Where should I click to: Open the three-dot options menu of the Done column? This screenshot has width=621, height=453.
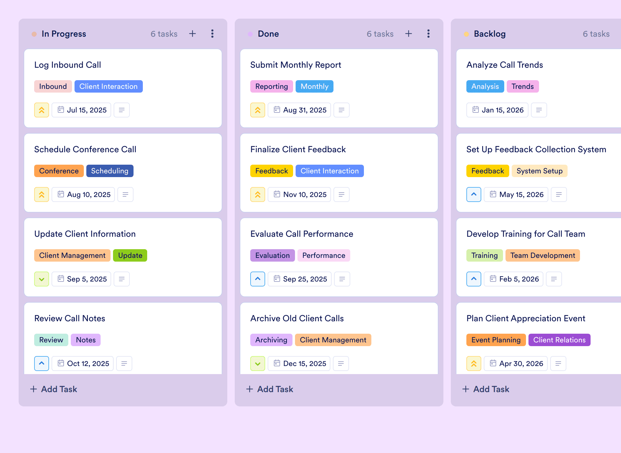pos(428,34)
